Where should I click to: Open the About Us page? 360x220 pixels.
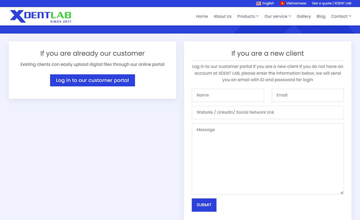click(222, 16)
